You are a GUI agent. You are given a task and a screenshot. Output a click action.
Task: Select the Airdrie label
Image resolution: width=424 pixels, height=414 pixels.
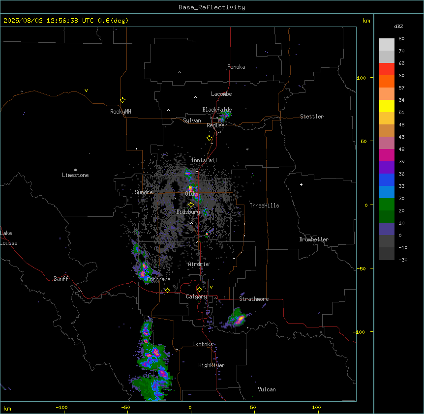point(199,264)
